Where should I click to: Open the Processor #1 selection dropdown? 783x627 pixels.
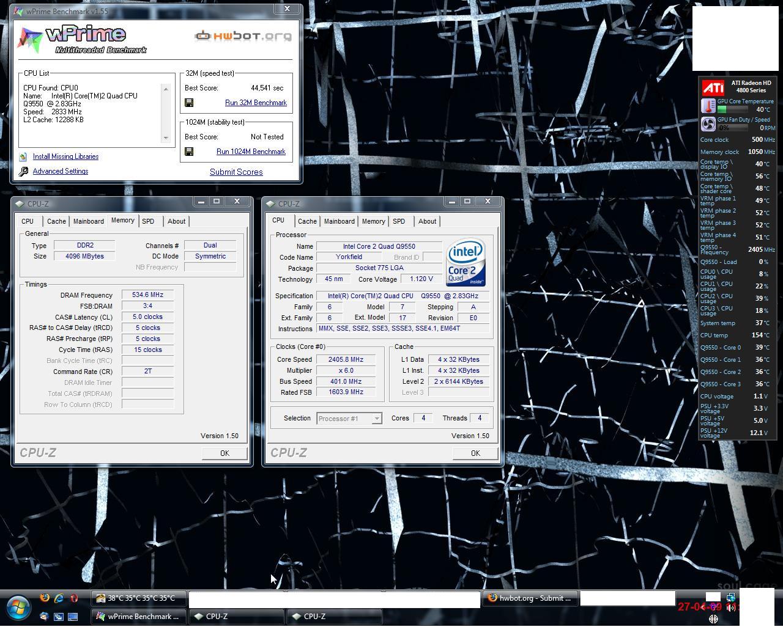point(349,419)
